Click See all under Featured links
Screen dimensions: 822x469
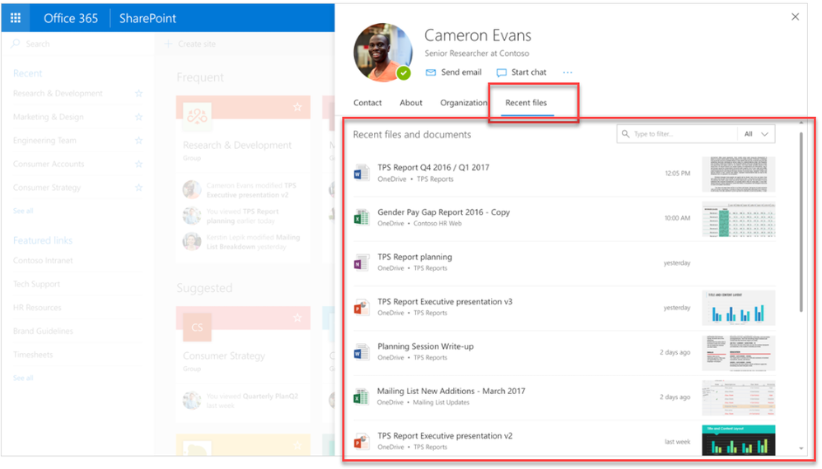tap(23, 378)
